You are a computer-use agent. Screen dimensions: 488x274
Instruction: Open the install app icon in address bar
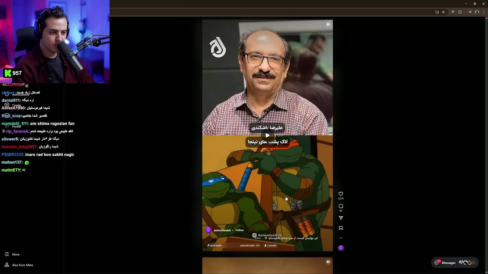(x=437, y=12)
